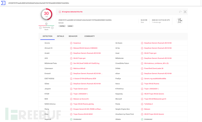Vote positive with the check community icon

click(x=52, y=28)
